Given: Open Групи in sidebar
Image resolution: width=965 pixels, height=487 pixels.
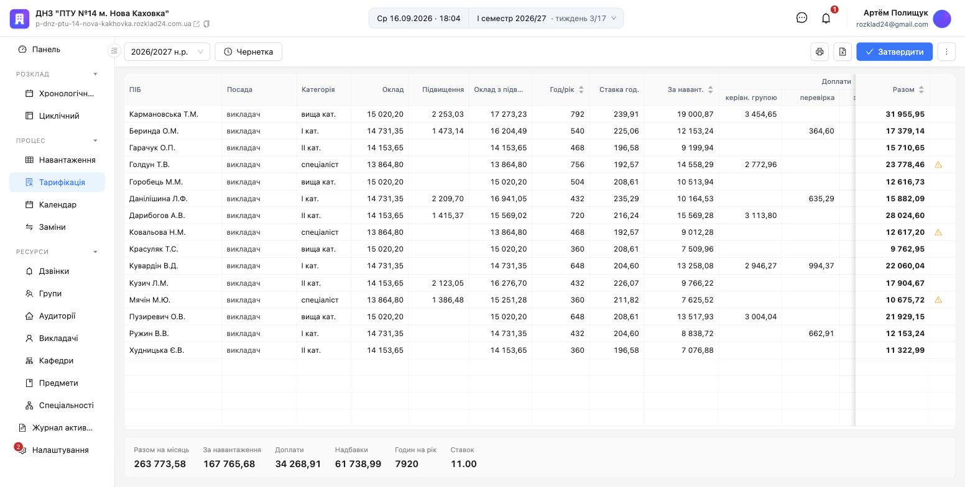Looking at the screenshot, I should coord(57,293).
